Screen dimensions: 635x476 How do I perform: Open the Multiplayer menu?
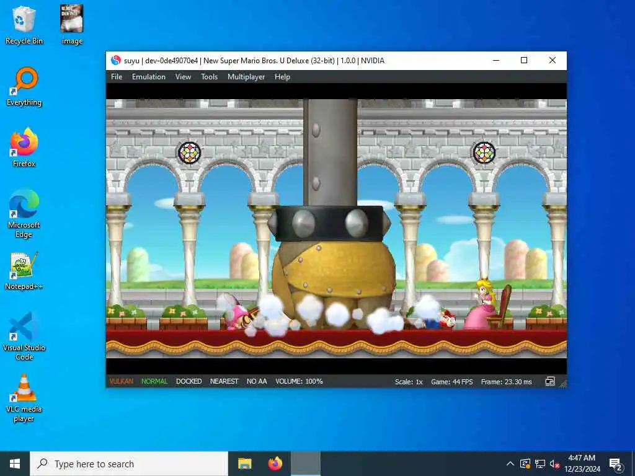coord(246,76)
